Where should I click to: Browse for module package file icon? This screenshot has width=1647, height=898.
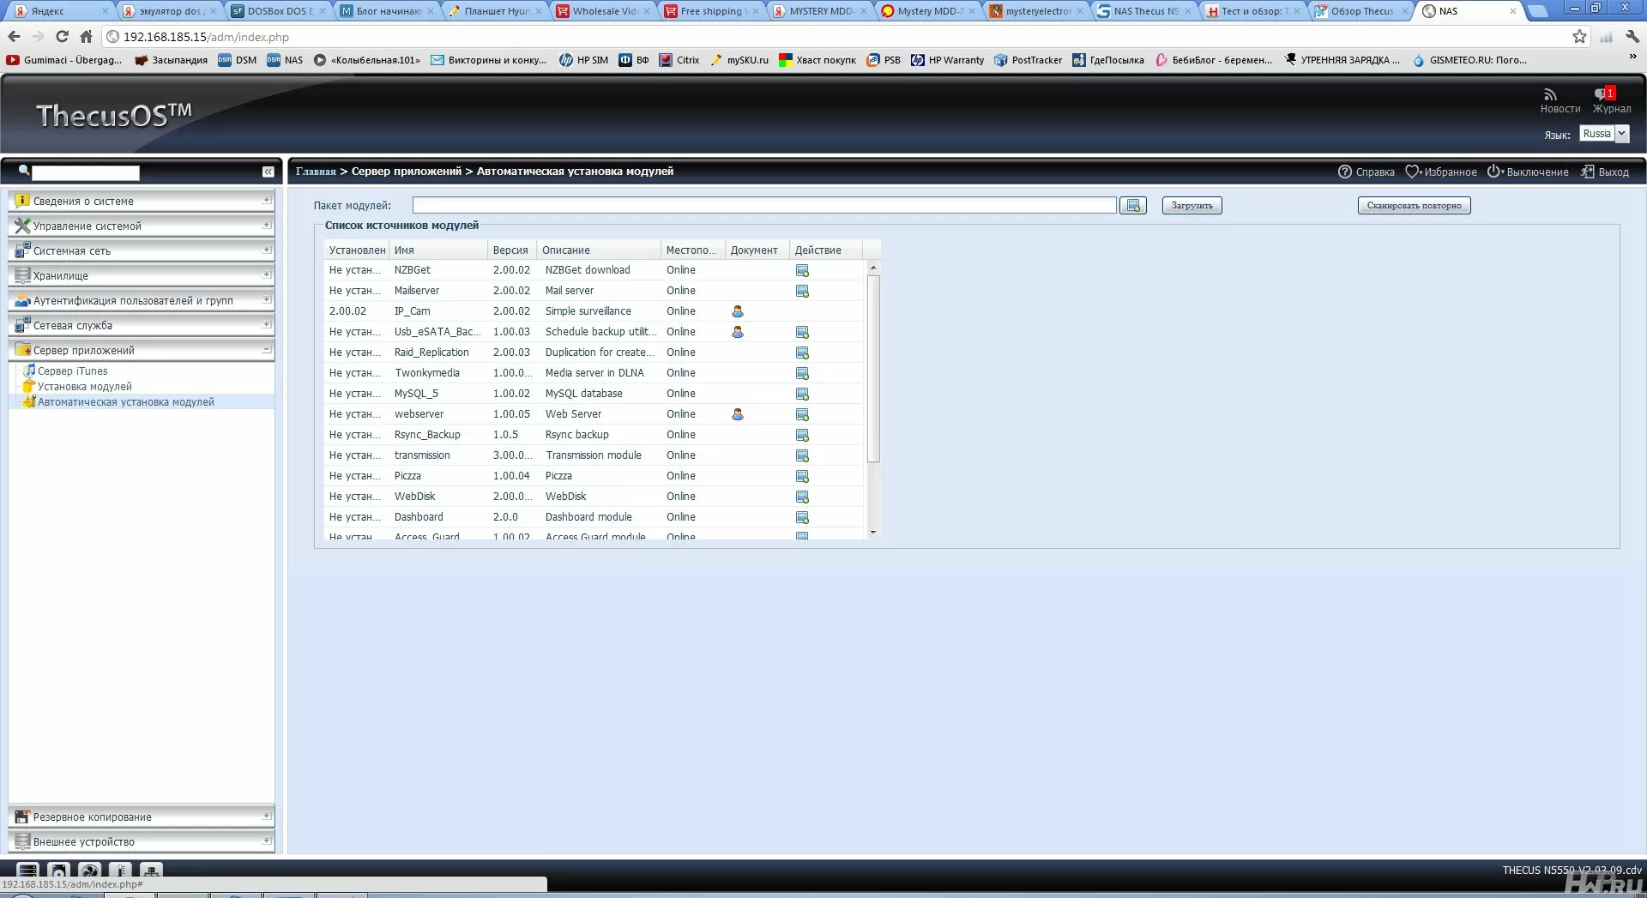(x=1133, y=206)
